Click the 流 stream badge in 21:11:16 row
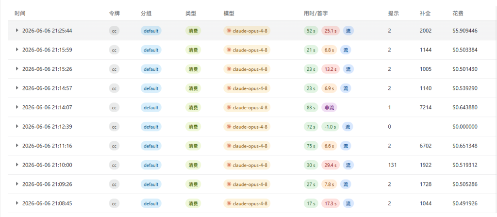The image size is (497, 217). click(346, 146)
